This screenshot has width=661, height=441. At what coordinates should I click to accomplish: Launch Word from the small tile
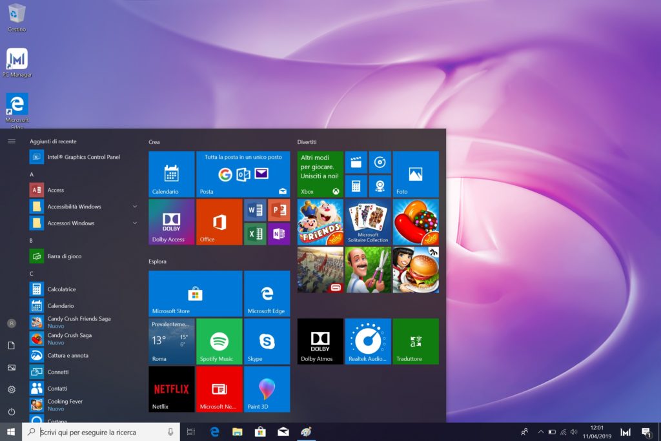[255, 210]
